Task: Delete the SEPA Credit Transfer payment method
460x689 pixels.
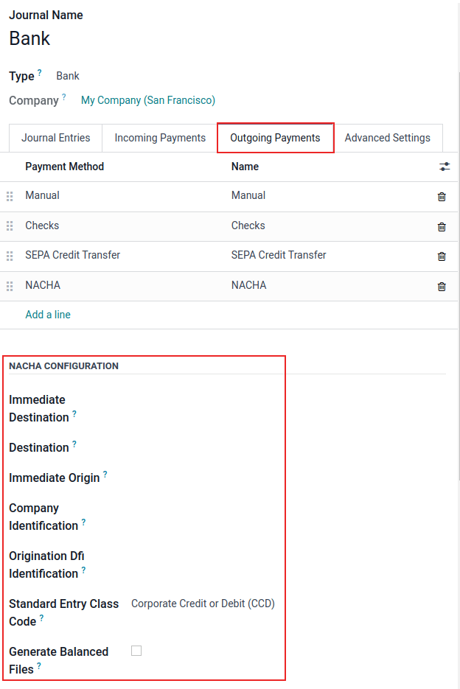Action: [x=442, y=256]
